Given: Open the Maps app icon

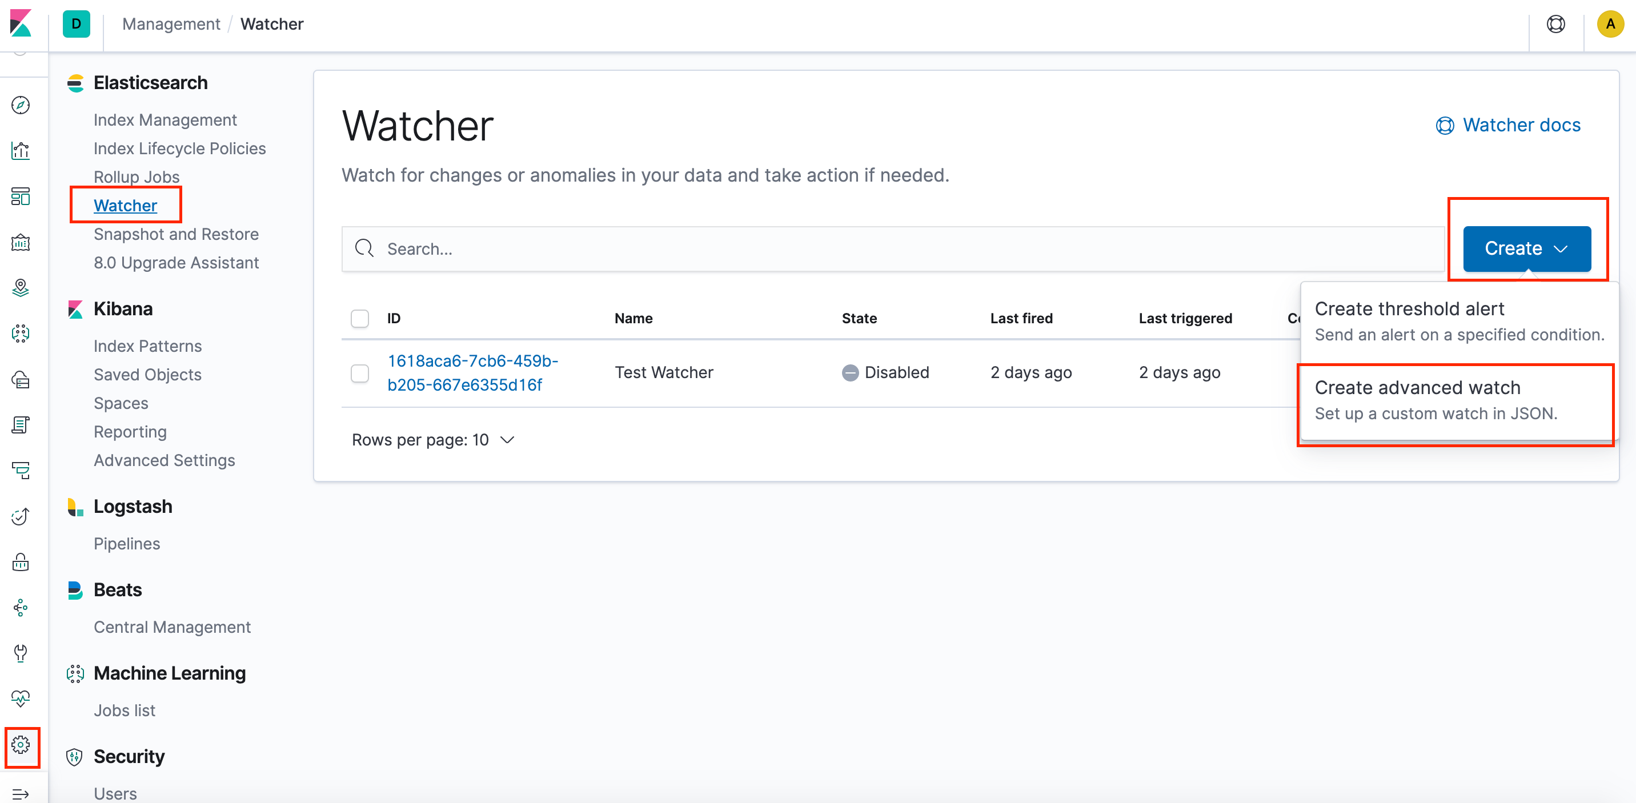Looking at the screenshot, I should 21,287.
